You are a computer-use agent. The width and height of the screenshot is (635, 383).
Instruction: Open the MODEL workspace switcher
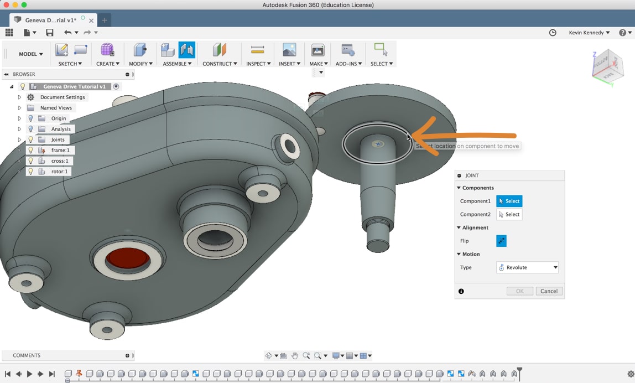pos(30,54)
